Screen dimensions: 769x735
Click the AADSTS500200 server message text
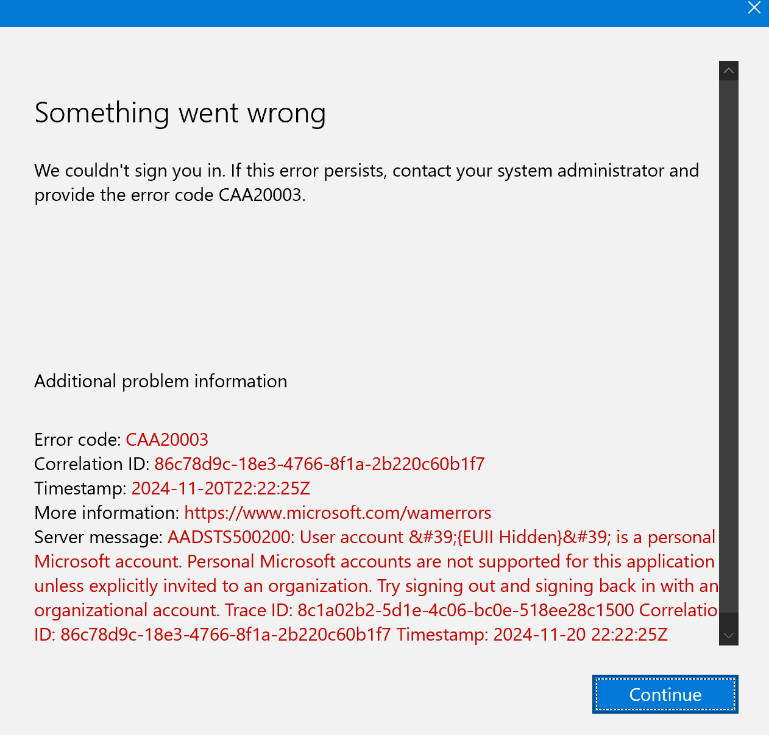click(x=376, y=586)
